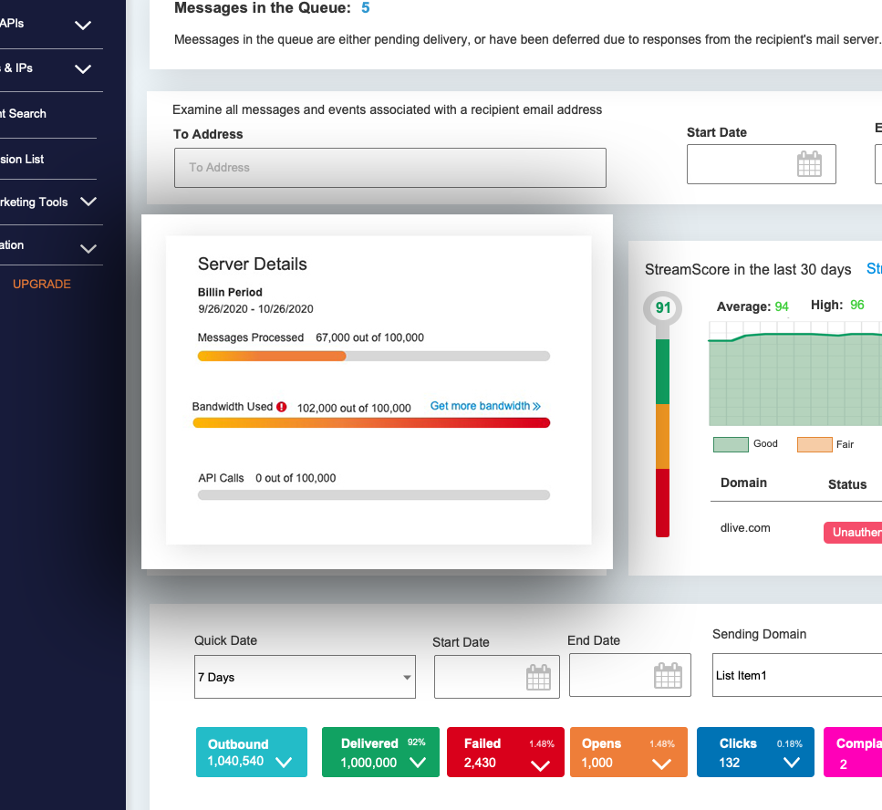882x810 pixels.
Task: Click the Average: 94 score value
Action: 782,306
